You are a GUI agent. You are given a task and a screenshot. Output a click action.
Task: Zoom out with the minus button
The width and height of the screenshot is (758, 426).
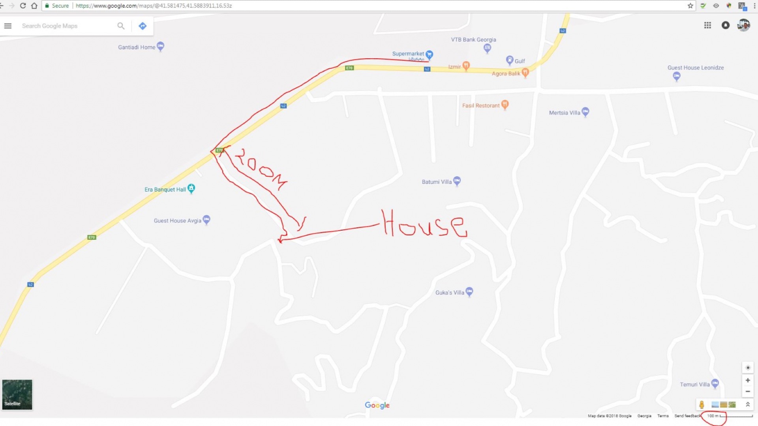[748, 392]
